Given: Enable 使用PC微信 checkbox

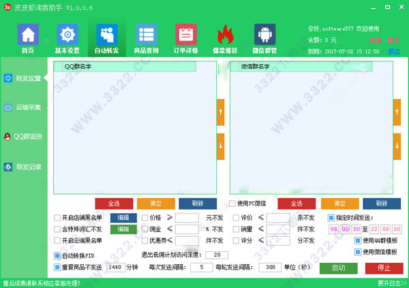Looking at the screenshot, I should [232, 203].
